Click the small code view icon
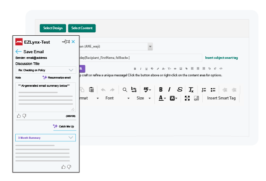 (x=221, y=69)
